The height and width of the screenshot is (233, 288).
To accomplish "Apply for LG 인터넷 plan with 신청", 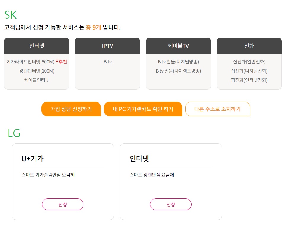I will (170, 204).
